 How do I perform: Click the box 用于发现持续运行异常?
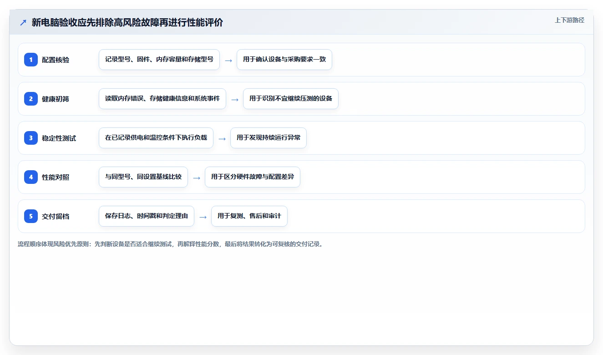pos(269,138)
